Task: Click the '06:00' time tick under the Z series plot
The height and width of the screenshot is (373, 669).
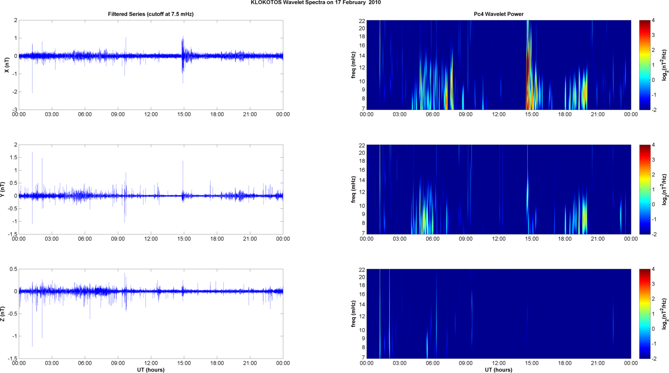Action: [x=85, y=363]
